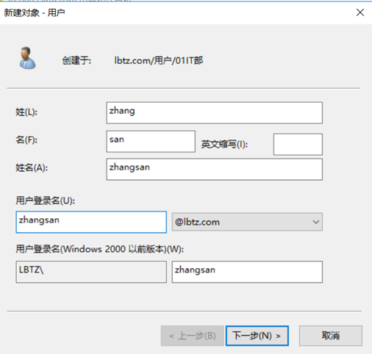
Task: Focus the pre-Windows 2000 zhangsan logon field
Action: point(247,272)
